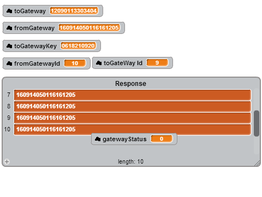This screenshot has height=197, width=262.
Task: Click row number 8 in Response list
Action: pos(9,106)
